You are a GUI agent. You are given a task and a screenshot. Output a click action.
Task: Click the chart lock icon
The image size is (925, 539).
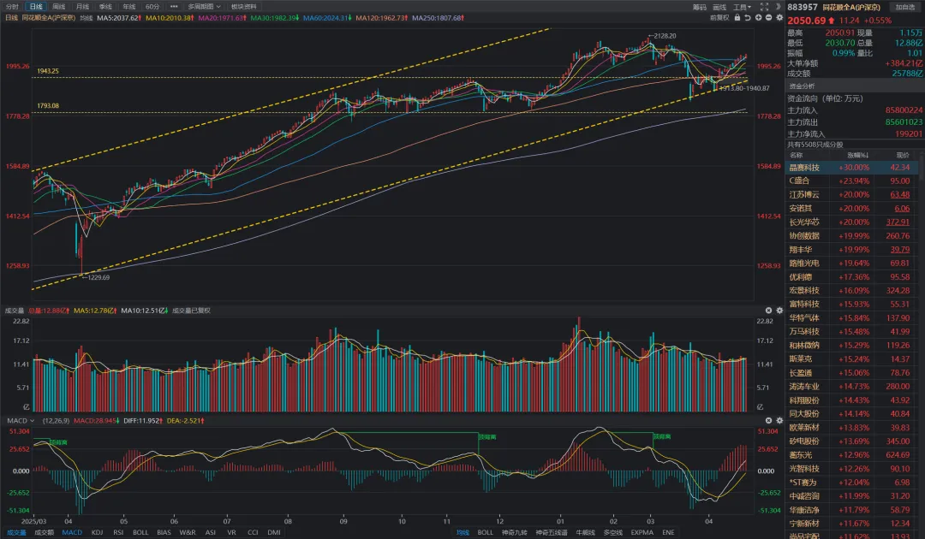(735, 16)
